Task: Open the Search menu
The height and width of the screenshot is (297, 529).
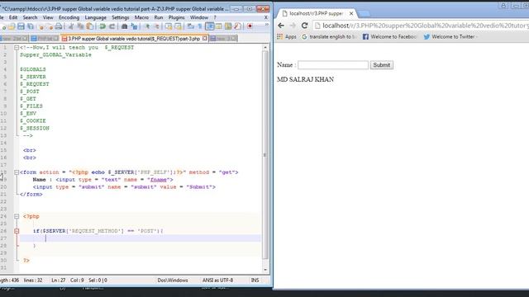Action: point(30,17)
